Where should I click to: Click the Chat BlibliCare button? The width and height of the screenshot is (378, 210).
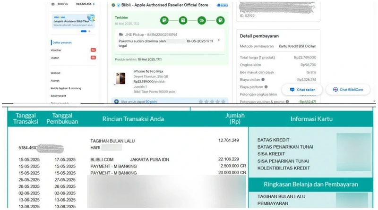[x=348, y=90]
